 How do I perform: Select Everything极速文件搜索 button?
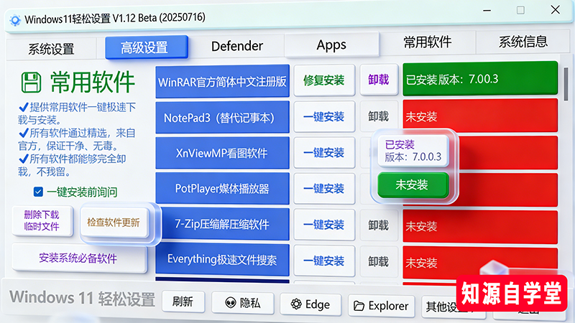pyautogui.click(x=222, y=260)
